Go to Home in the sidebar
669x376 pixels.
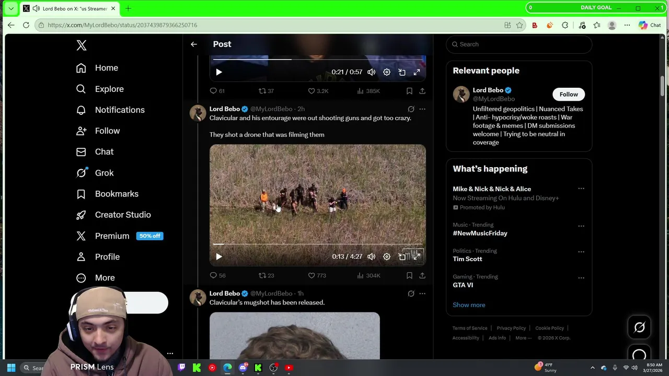[x=97, y=68]
